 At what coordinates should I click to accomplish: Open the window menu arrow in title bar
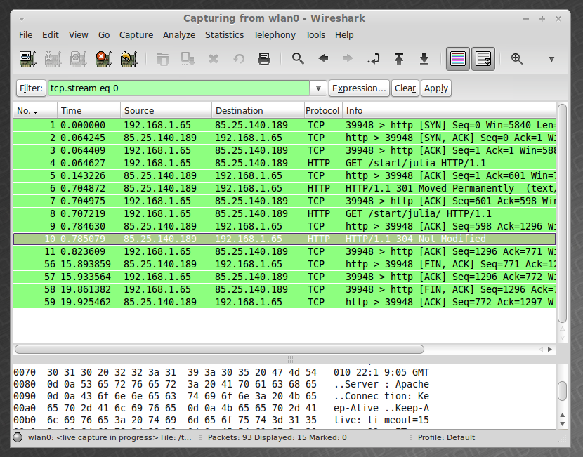pyautogui.click(x=22, y=18)
